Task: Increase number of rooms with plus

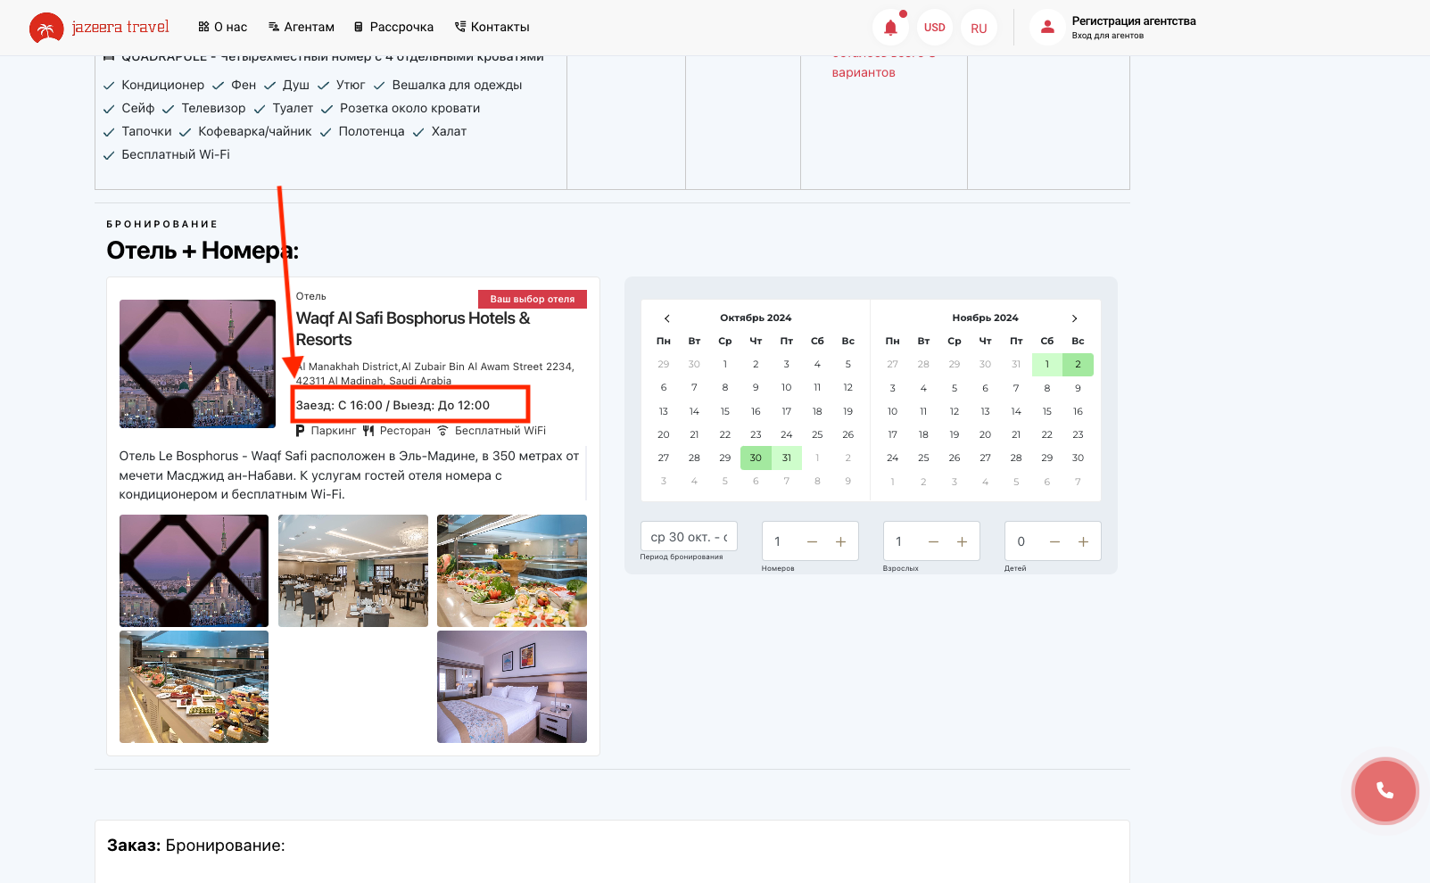Action: click(x=840, y=541)
